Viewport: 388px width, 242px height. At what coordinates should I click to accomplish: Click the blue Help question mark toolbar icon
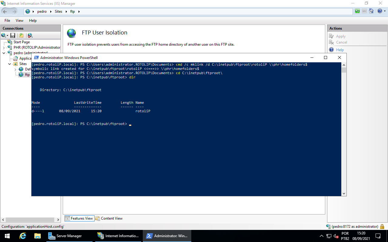pos(379,11)
